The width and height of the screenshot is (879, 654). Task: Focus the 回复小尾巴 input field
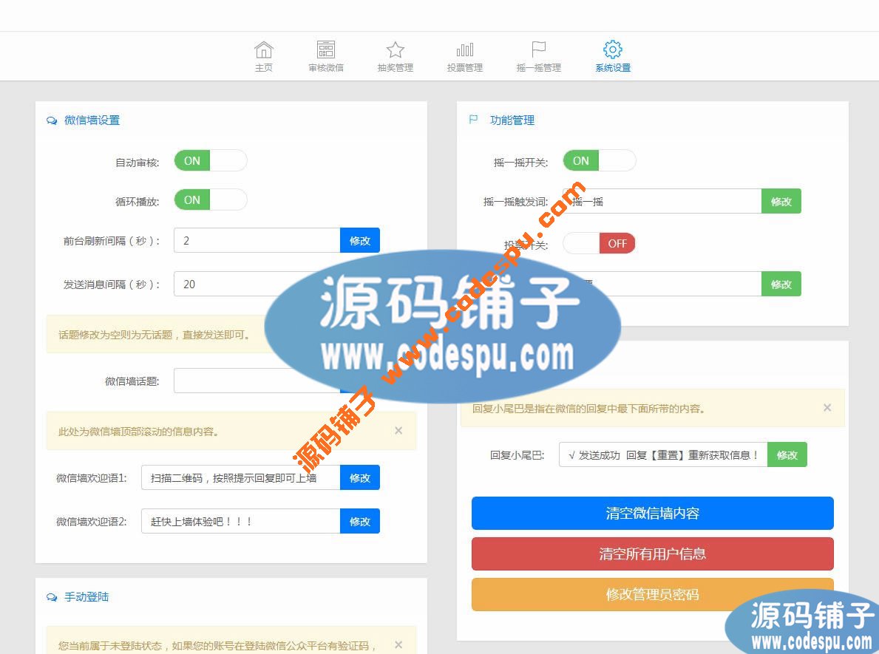point(663,454)
